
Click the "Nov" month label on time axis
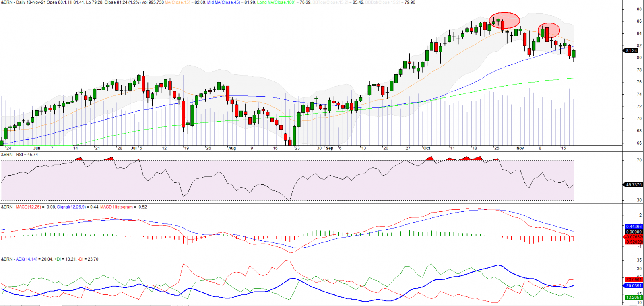click(x=520, y=148)
